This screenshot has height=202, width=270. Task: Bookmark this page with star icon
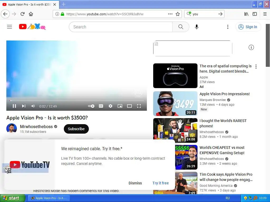point(178,14)
